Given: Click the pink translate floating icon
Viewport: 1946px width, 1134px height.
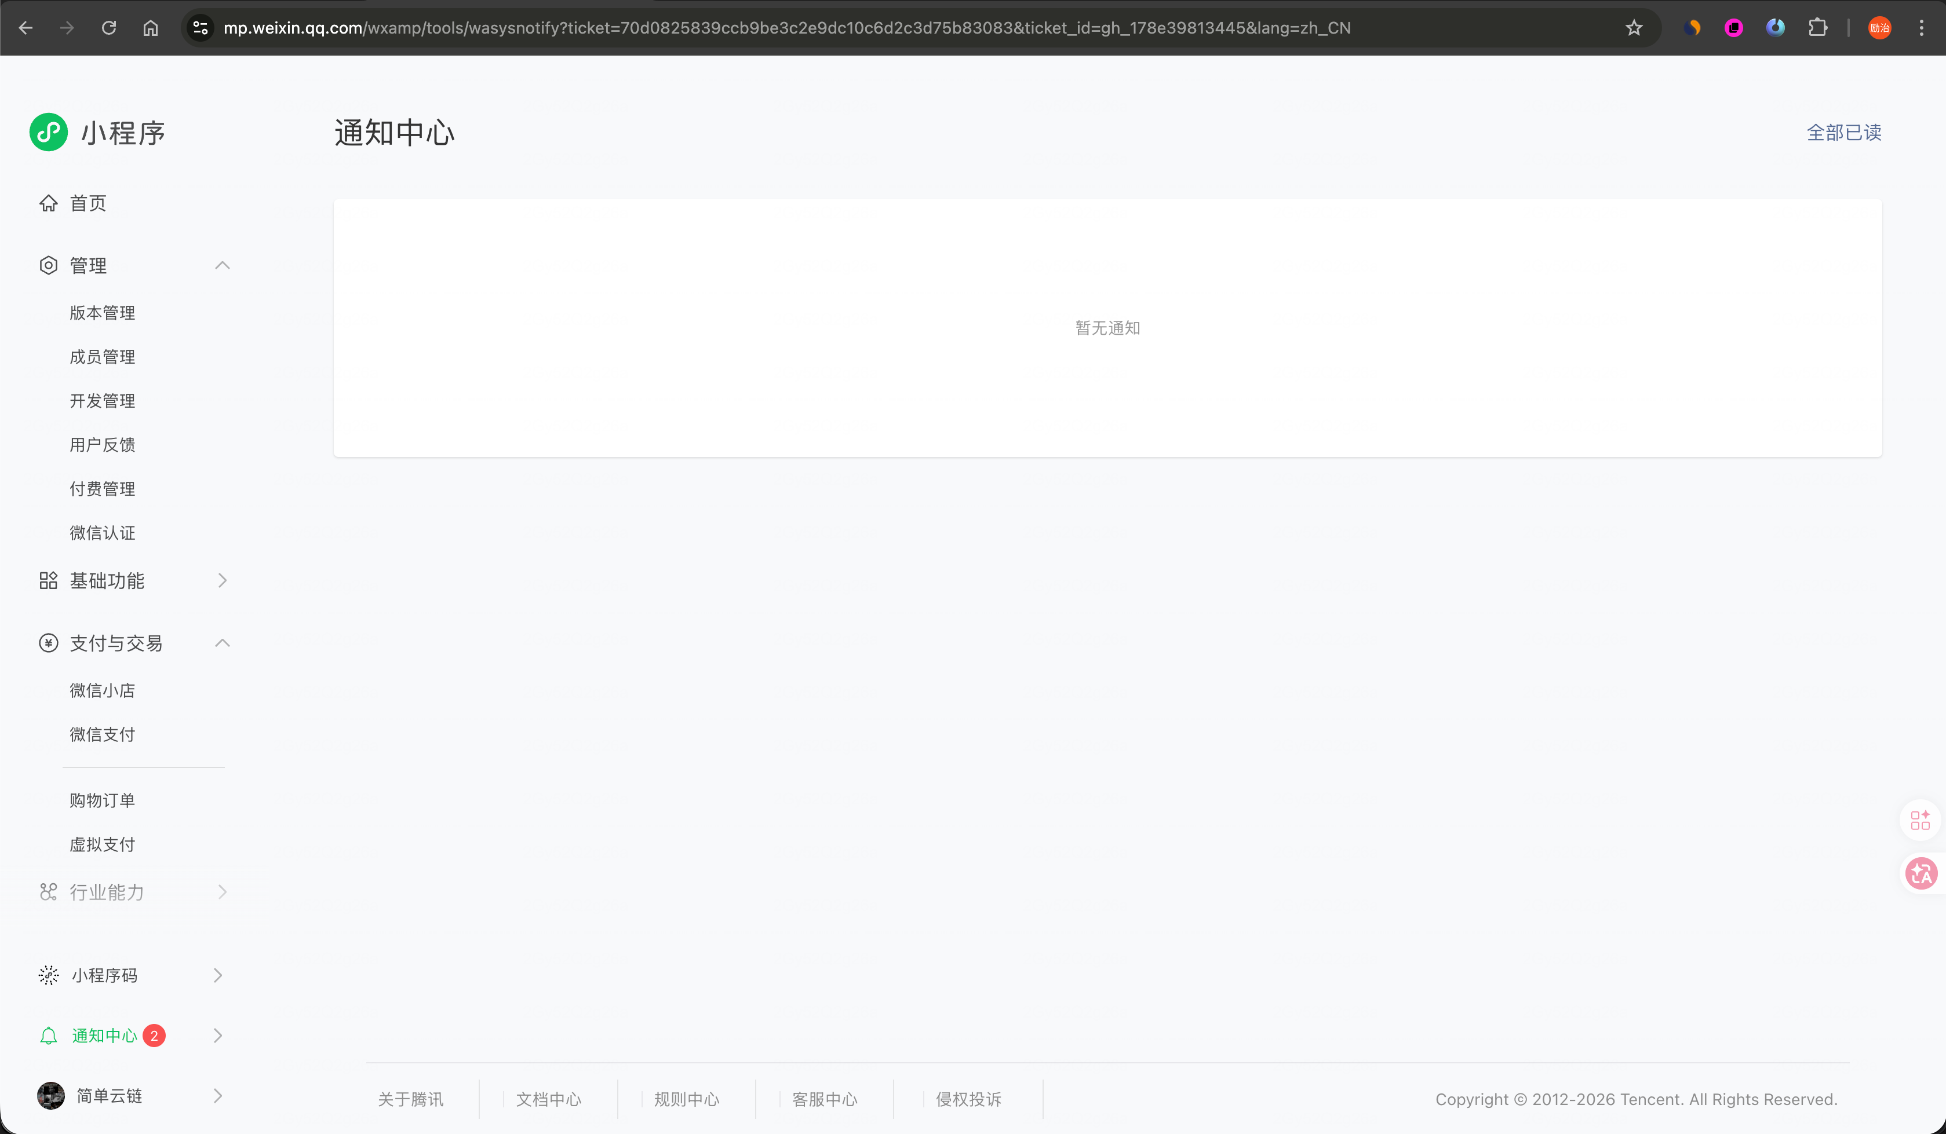Looking at the screenshot, I should tap(1921, 874).
